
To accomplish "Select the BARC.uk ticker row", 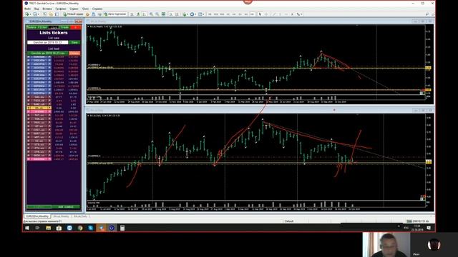I will click(x=39, y=104).
